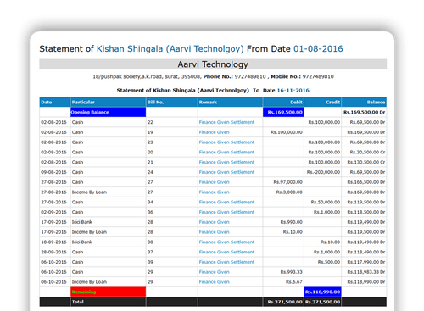Click the Rs.6.67 debit amount
This screenshot has height=311, width=424.
point(294,282)
